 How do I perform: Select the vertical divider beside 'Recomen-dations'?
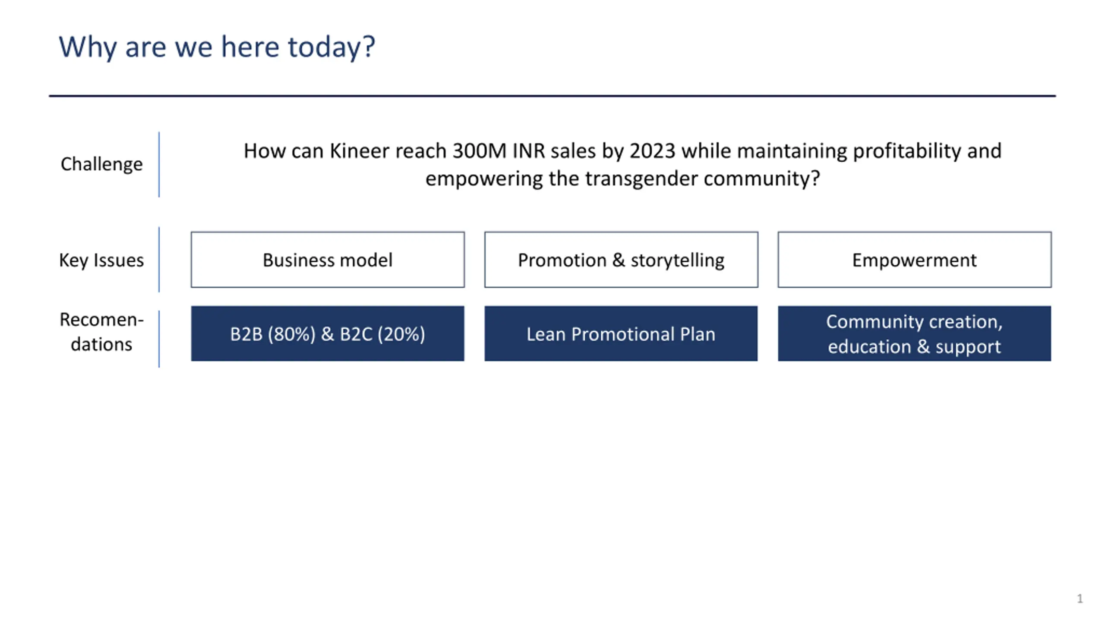pos(159,339)
